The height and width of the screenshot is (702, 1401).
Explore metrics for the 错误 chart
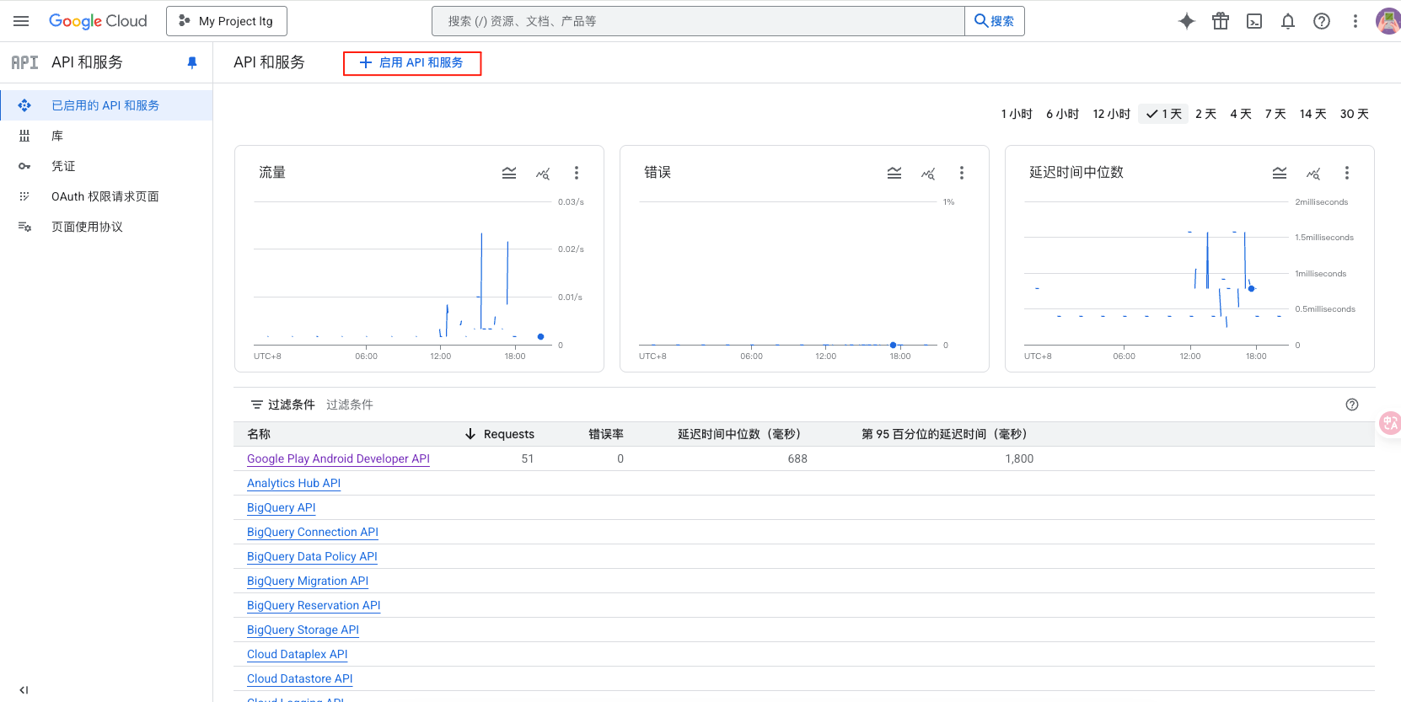[x=928, y=173]
